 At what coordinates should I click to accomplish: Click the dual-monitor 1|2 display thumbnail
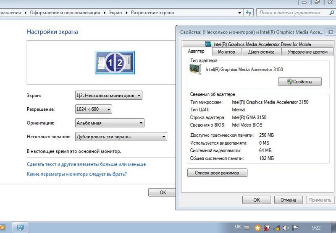115,63
